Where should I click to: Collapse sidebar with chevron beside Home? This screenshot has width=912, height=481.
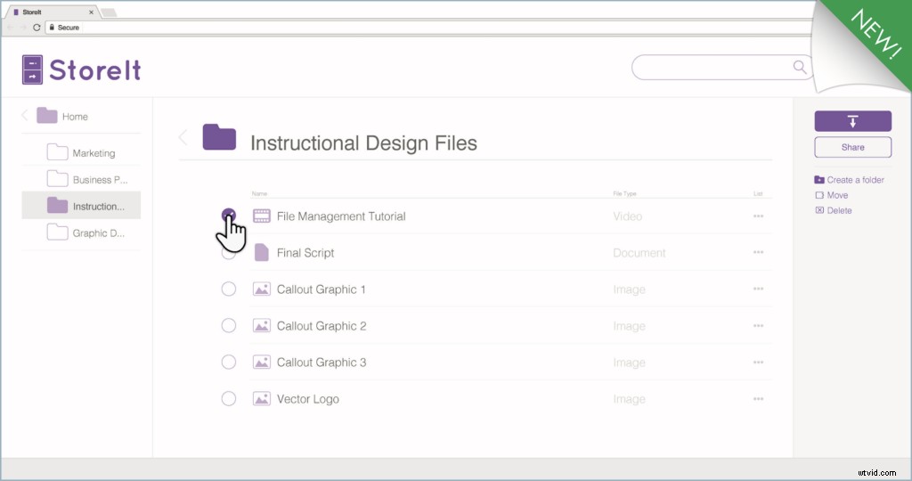(x=24, y=115)
